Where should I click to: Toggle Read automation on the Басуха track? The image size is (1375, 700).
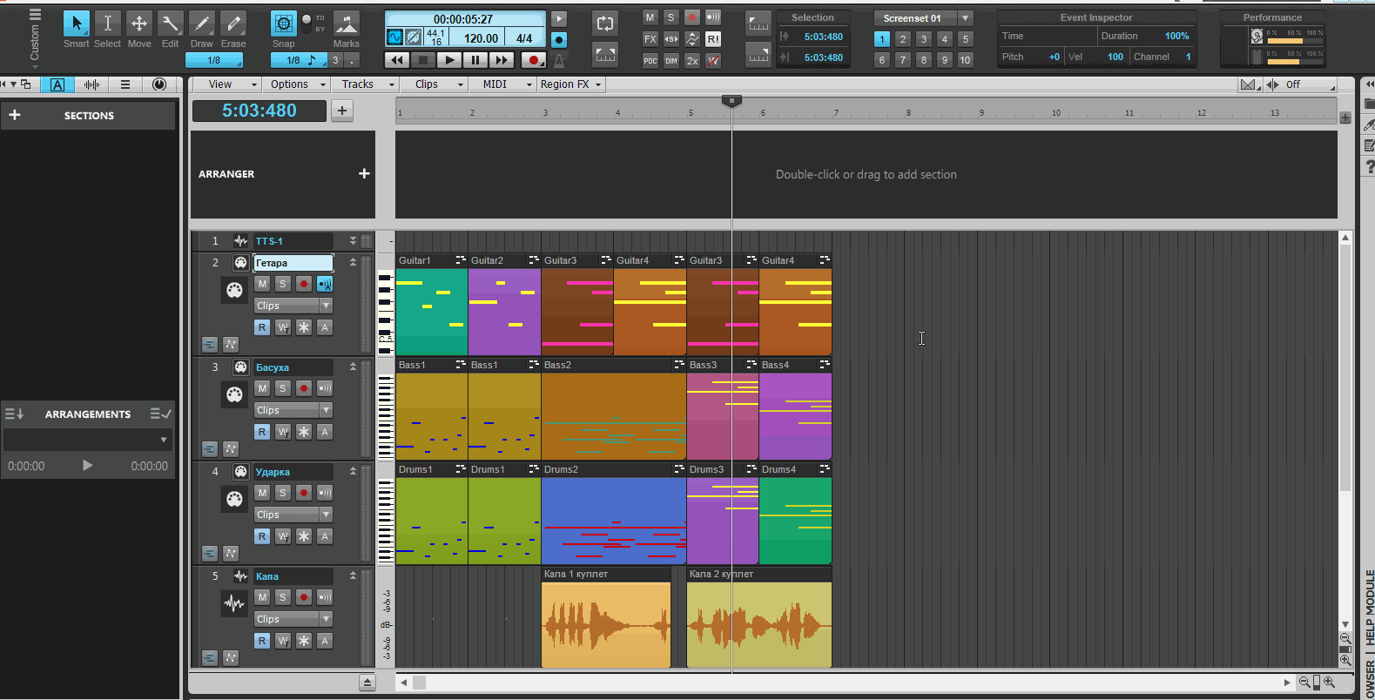click(262, 432)
